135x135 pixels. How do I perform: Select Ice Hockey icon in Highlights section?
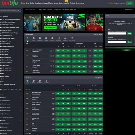pyautogui.click(x=46, y=81)
